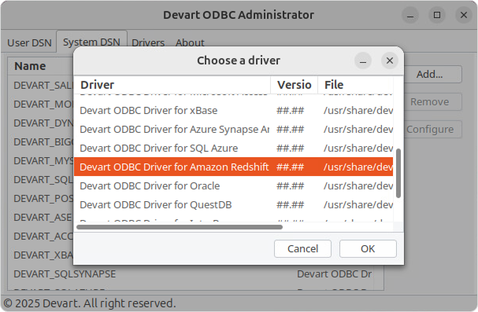Close the Choose a driver dialog
This screenshot has height=312, width=478.
click(390, 61)
